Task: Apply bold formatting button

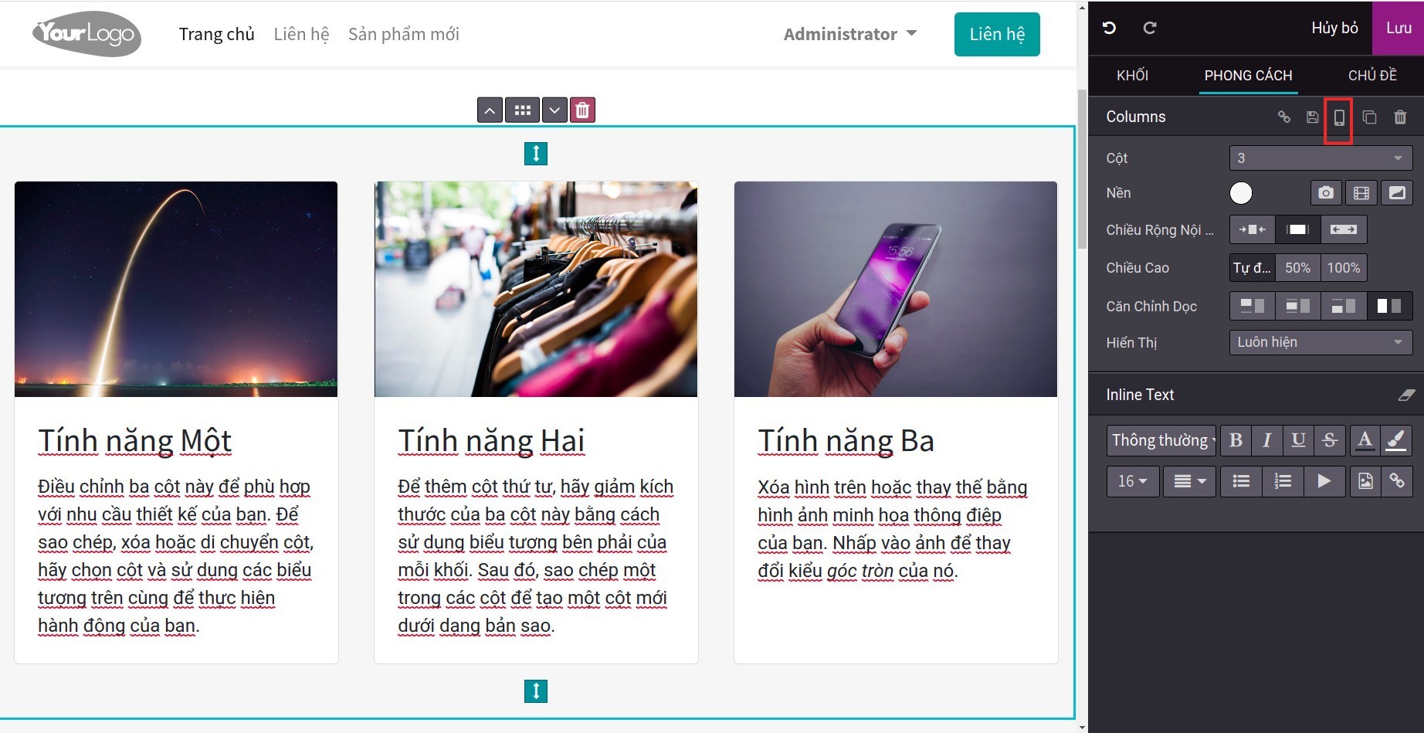Action: (x=1236, y=439)
